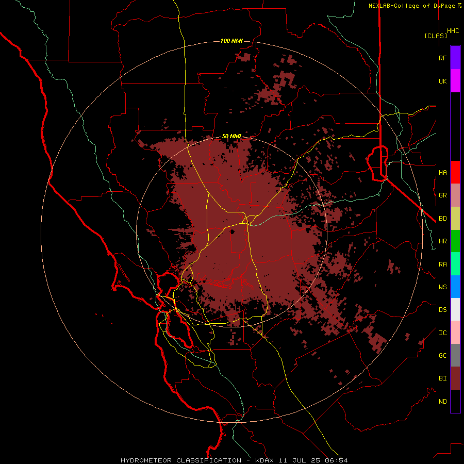Image resolution: width=464 pixels, height=464 pixels.
Task: Click the IC legend label
Action: pos(442,333)
